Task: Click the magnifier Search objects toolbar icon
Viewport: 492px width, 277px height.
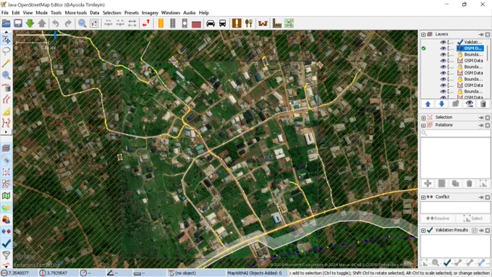Action: coord(82,23)
